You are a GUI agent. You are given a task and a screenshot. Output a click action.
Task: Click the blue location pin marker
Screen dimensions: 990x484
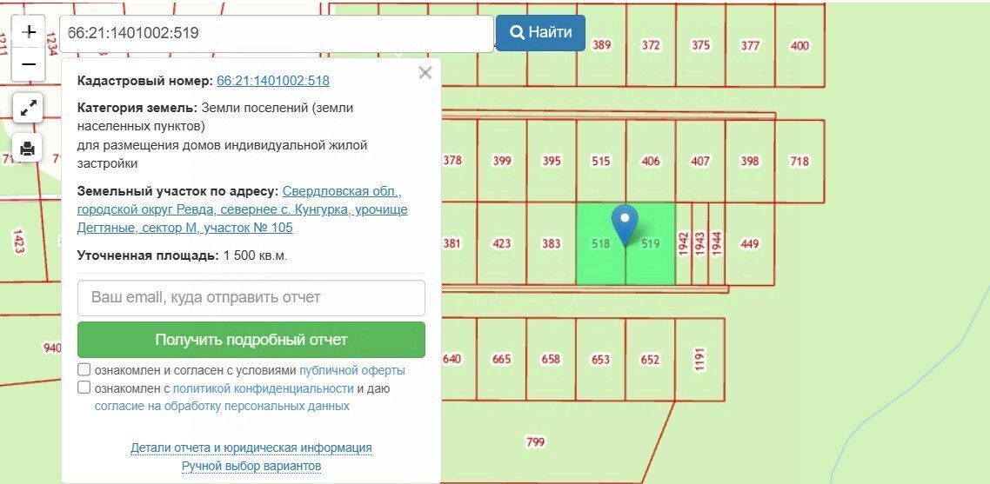[x=625, y=225]
